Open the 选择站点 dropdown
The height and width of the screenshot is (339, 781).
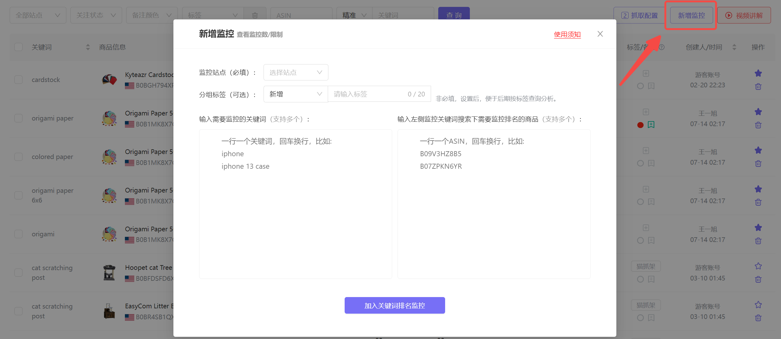[x=295, y=72]
